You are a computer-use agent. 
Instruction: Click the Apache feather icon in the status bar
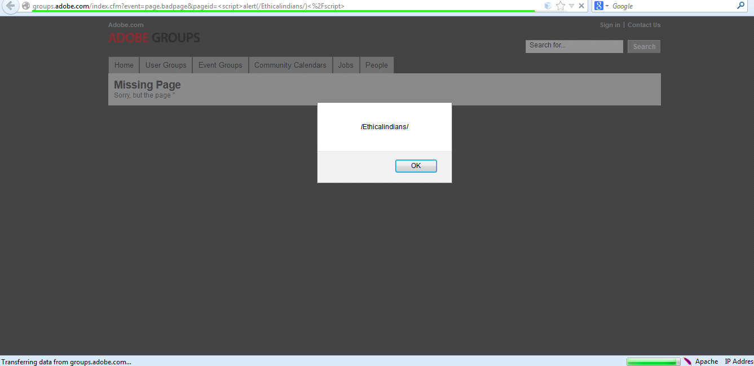pos(687,361)
